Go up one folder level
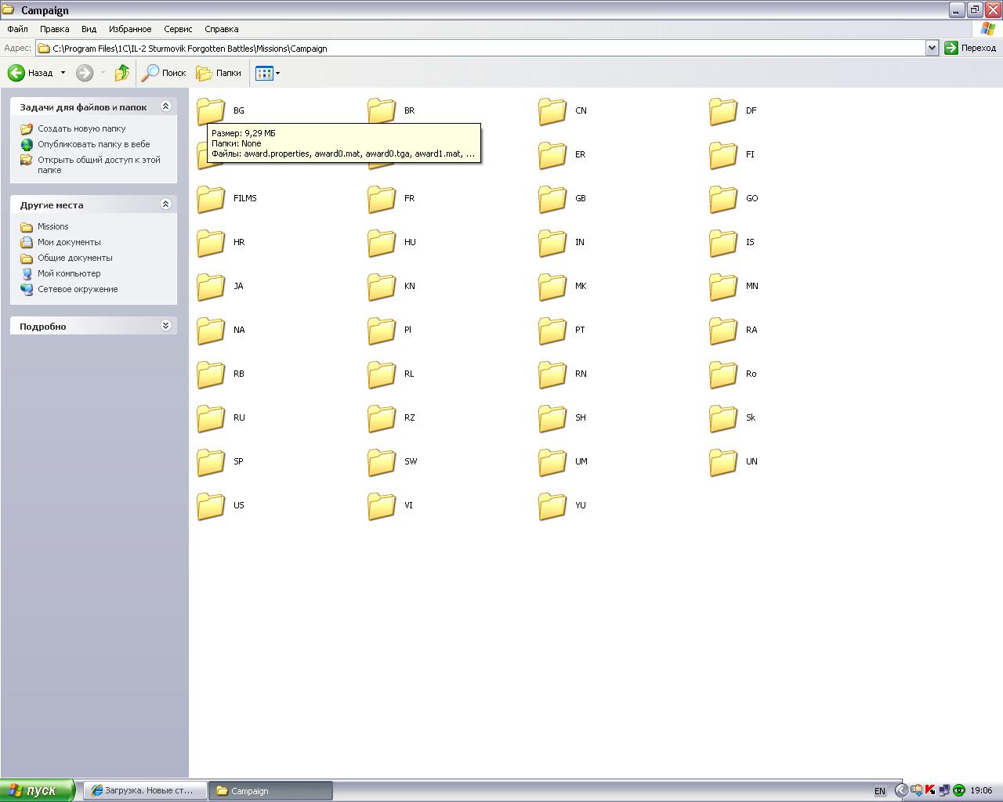 (122, 73)
